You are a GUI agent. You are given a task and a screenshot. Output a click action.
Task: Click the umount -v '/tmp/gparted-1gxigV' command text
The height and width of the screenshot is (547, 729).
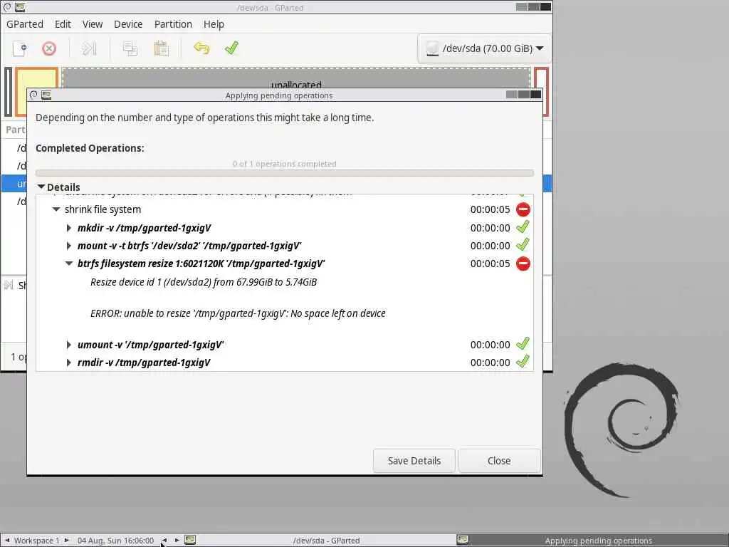coord(151,345)
